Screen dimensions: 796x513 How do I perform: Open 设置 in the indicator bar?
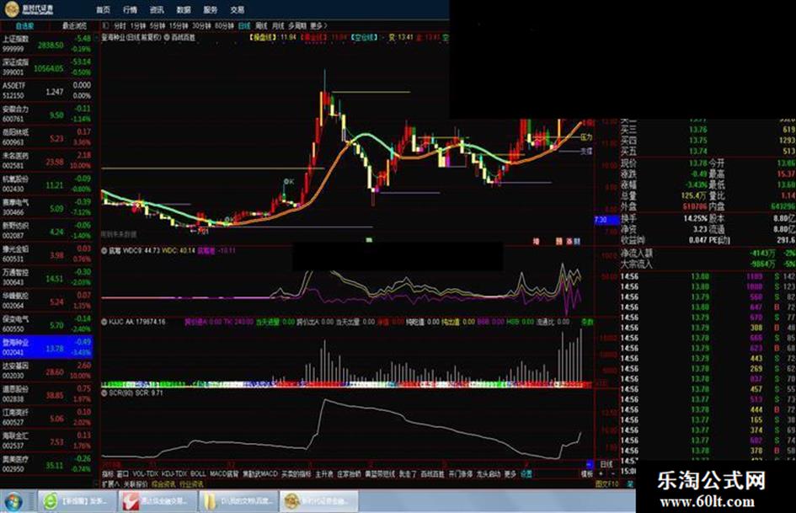pyautogui.click(x=526, y=474)
